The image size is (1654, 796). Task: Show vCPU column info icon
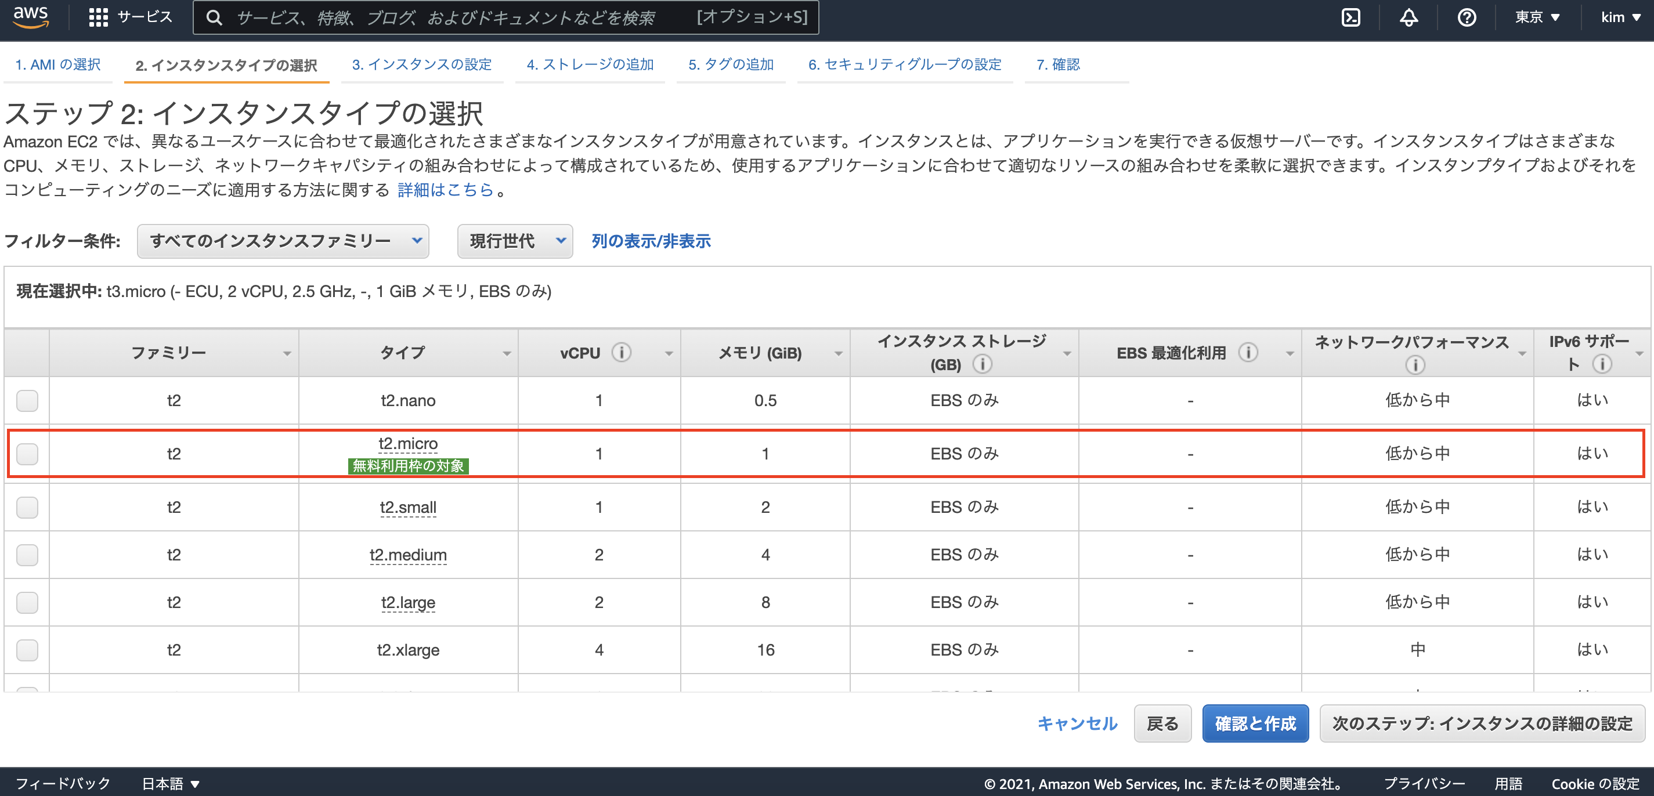pos(621,352)
